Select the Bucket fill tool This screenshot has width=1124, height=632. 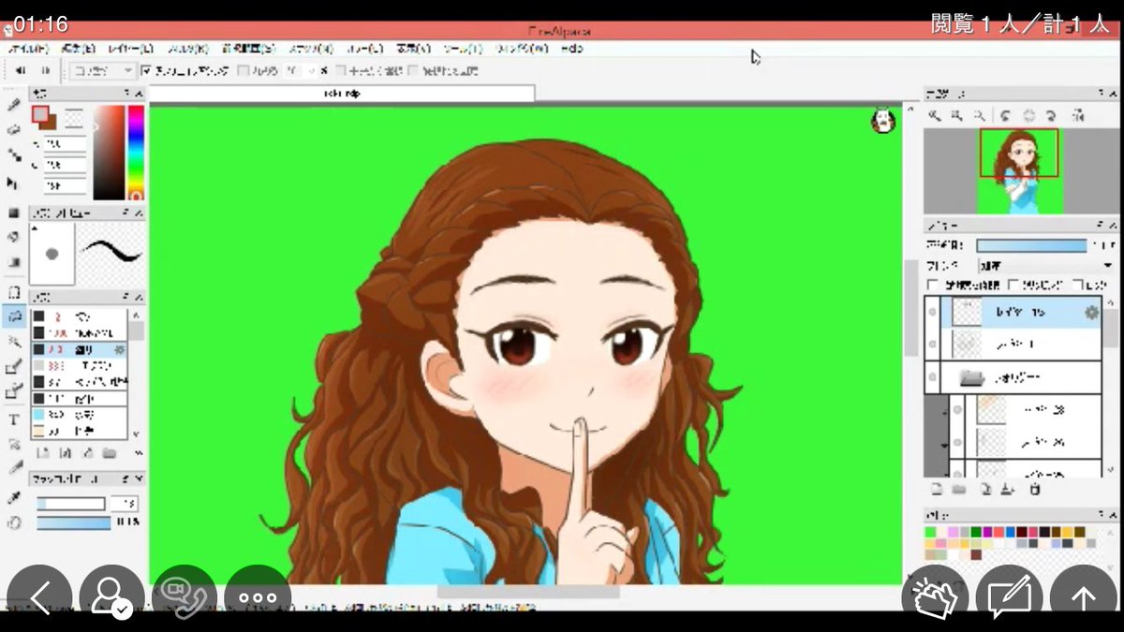tap(13, 237)
